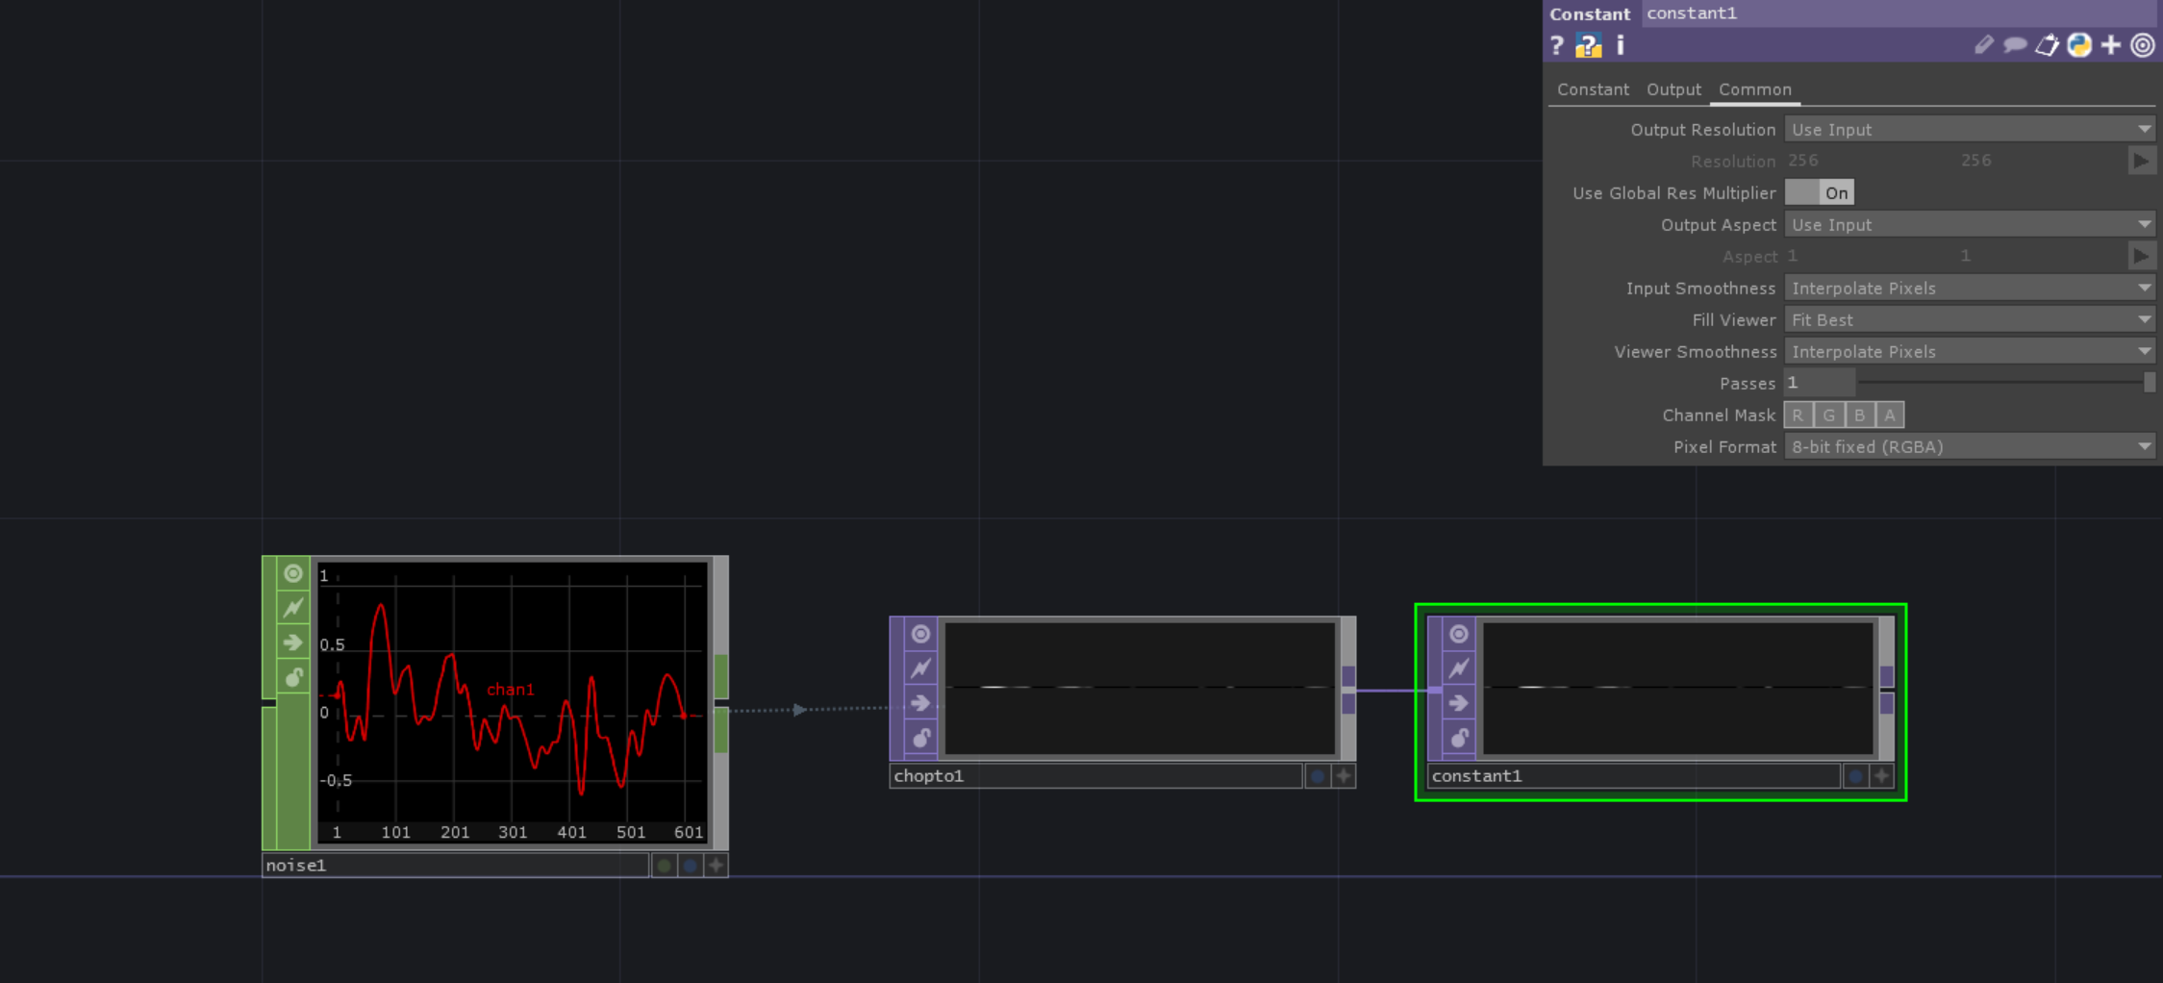Open Python help for the Constant operator
This screenshot has height=983, width=2163.
click(1588, 45)
